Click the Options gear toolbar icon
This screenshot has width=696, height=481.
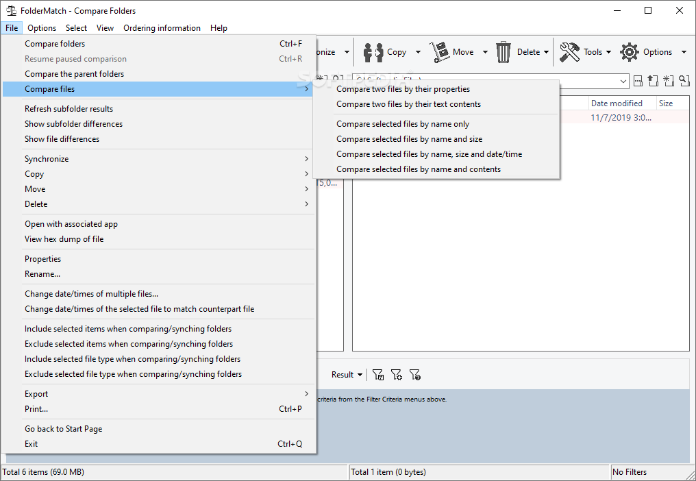click(x=630, y=52)
